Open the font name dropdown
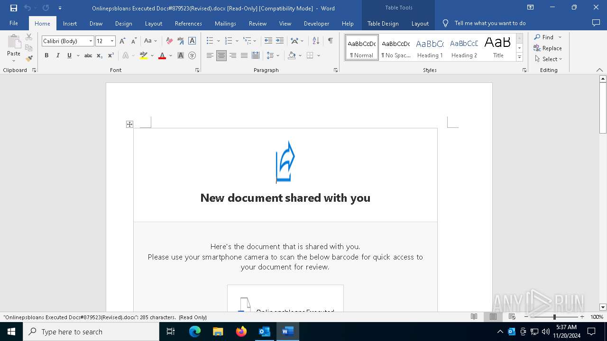The height and width of the screenshot is (341, 607). pos(91,41)
